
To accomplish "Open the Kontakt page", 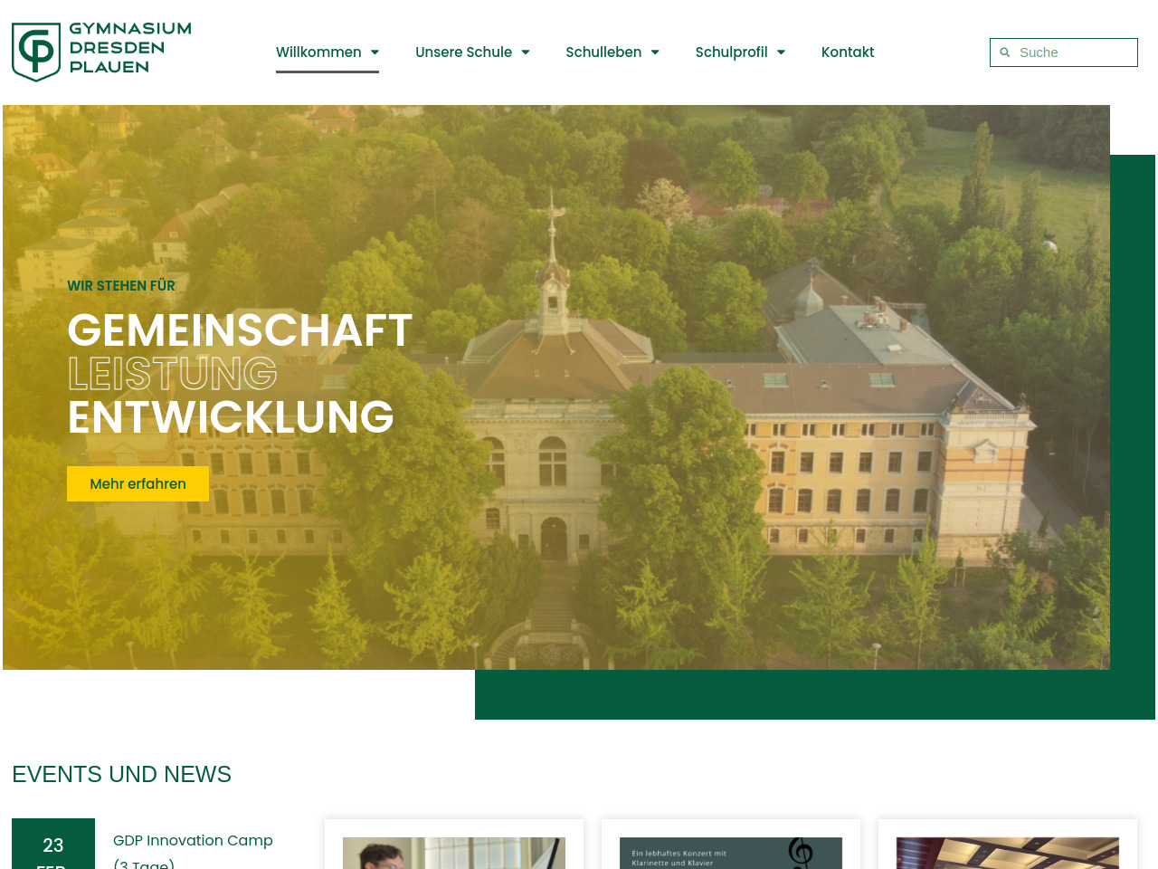I will point(848,53).
